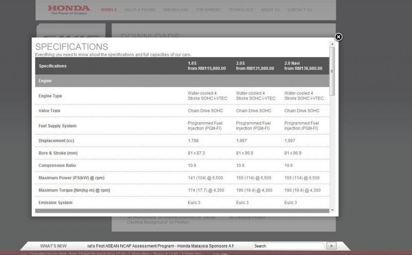The height and width of the screenshot is (255, 412).
Task: Click the Displacement (cc) row label
Action: tap(56, 141)
